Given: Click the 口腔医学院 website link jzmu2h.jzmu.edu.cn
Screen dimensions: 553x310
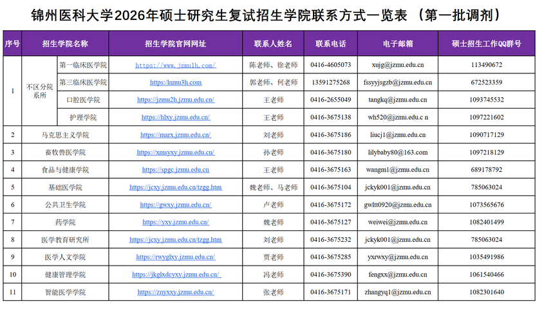Looking at the screenshot, I should click(175, 100).
